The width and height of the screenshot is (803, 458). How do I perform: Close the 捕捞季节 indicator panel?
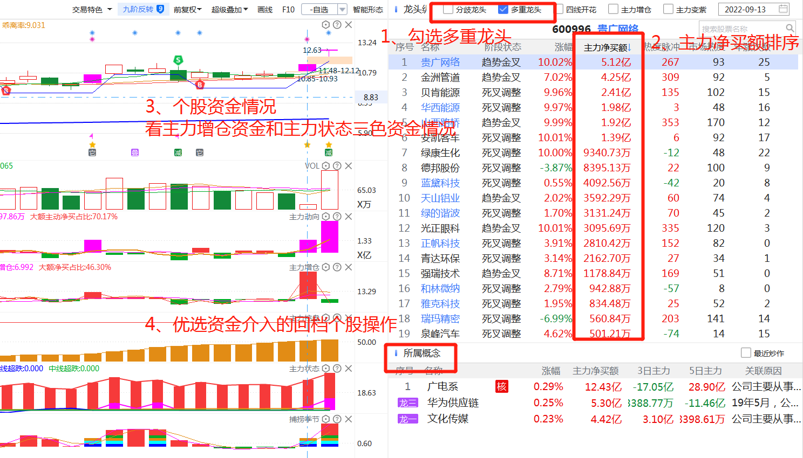pyautogui.click(x=349, y=419)
